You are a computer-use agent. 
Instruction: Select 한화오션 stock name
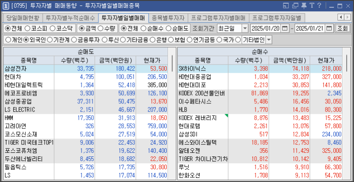click(x=189, y=175)
